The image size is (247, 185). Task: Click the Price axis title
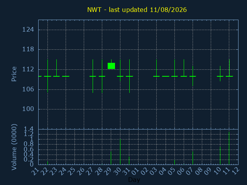pos(14,74)
